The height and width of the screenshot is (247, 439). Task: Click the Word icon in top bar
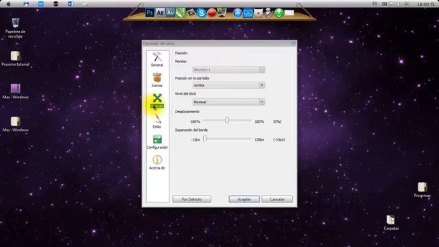(x=70, y=4)
